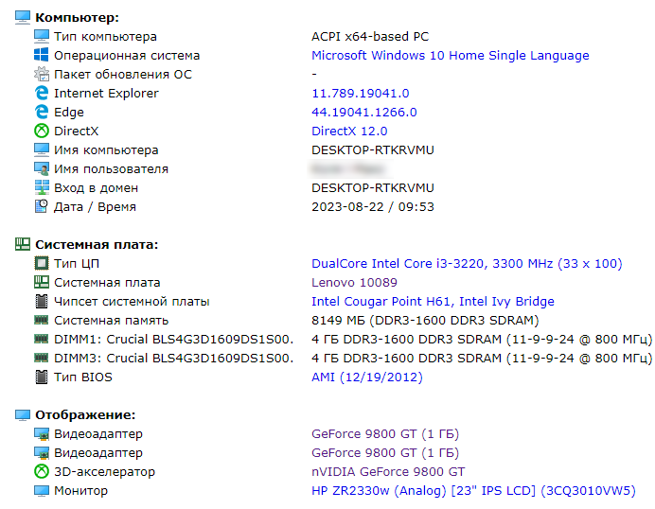Click the Имя пользователя user icon
The image size is (655, 509).
point(42,168)
